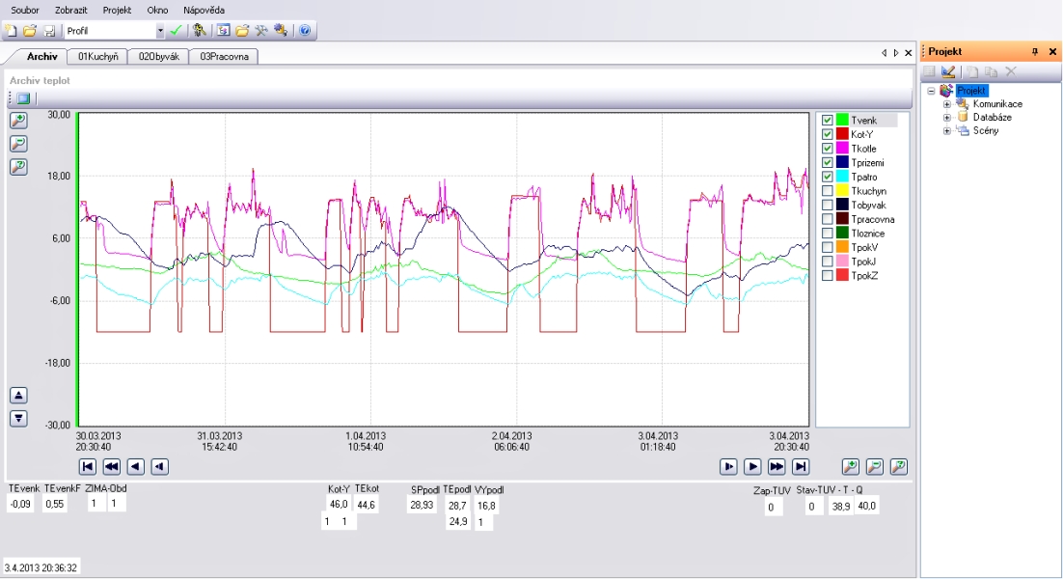Open the Soubor menu
The height and width of the screenshot is (579, 1063).
pyautogui.click(x=25, y=11)
